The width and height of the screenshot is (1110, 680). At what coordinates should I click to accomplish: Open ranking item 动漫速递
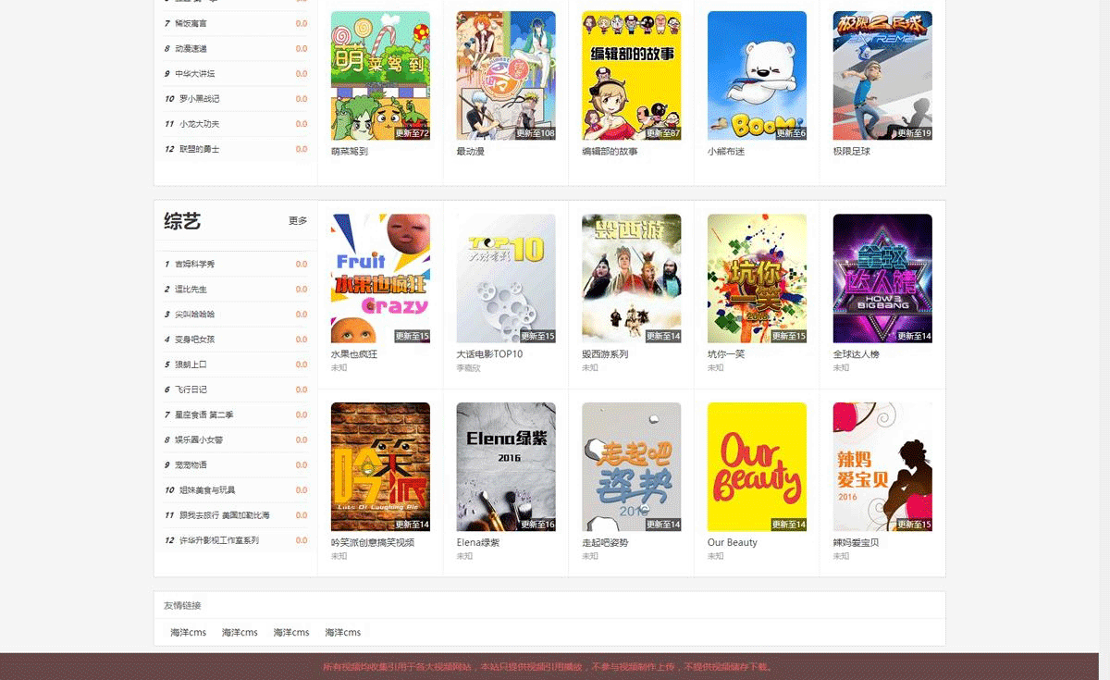pos(191,48)
